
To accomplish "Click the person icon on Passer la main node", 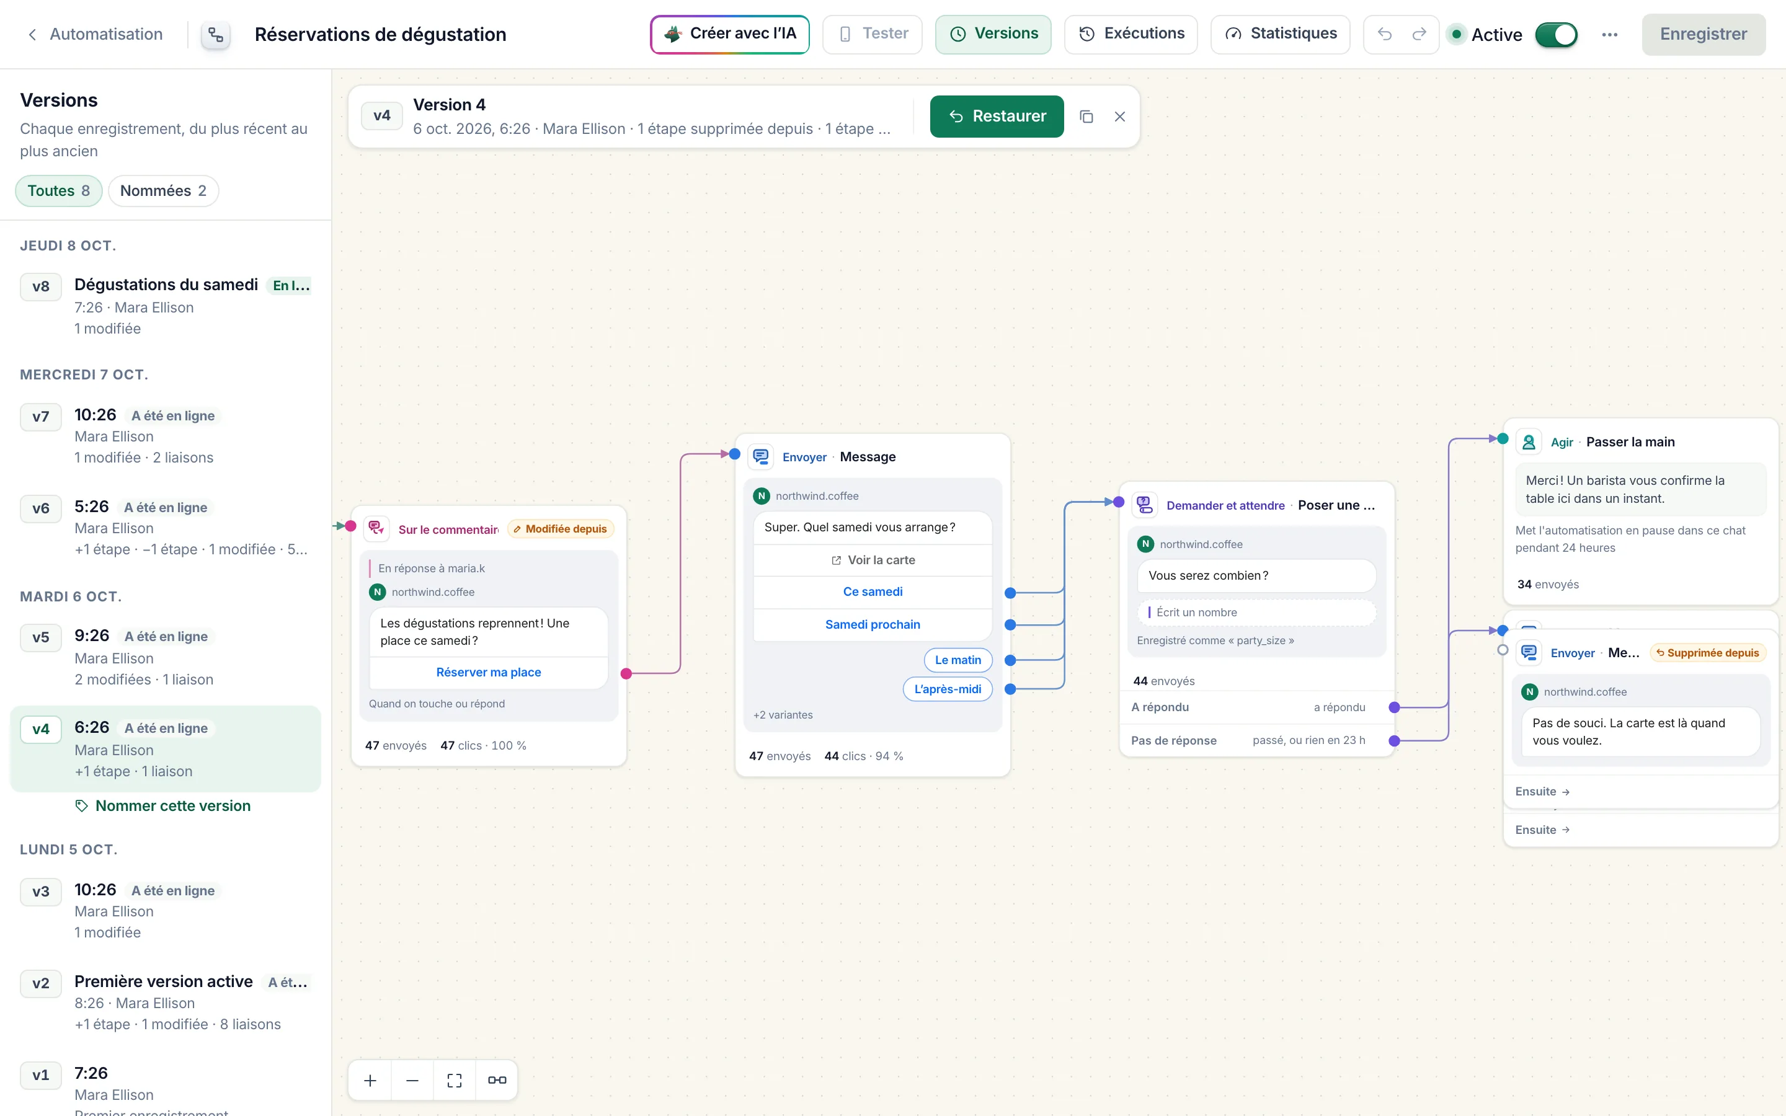I will pos(1529,441).
